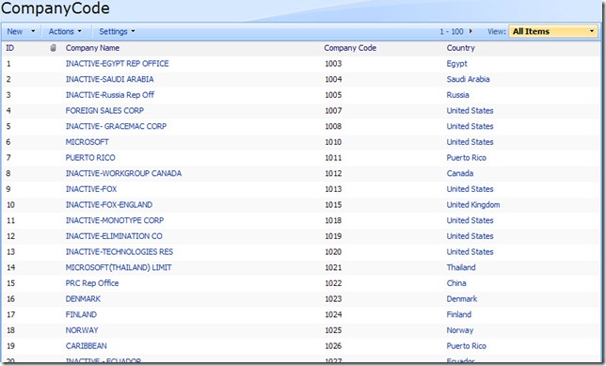Open INACTIVE-SAUDI ARABIA item

click(x=109, y=79)
